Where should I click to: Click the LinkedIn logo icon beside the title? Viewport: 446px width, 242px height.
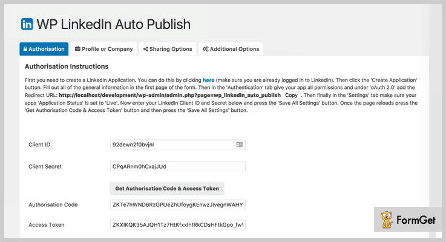(x=27, y=24)
